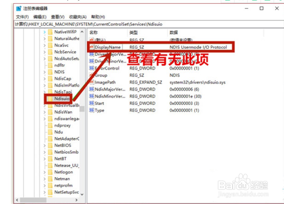Select the DisplayName REG_SZ value
The image size is (284, 204).
pos(108,47)
